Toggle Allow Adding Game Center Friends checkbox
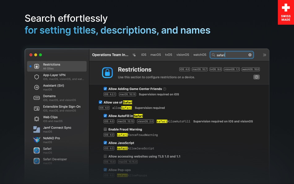This screenshot has width=294, height=184. (x=105, y=89)
